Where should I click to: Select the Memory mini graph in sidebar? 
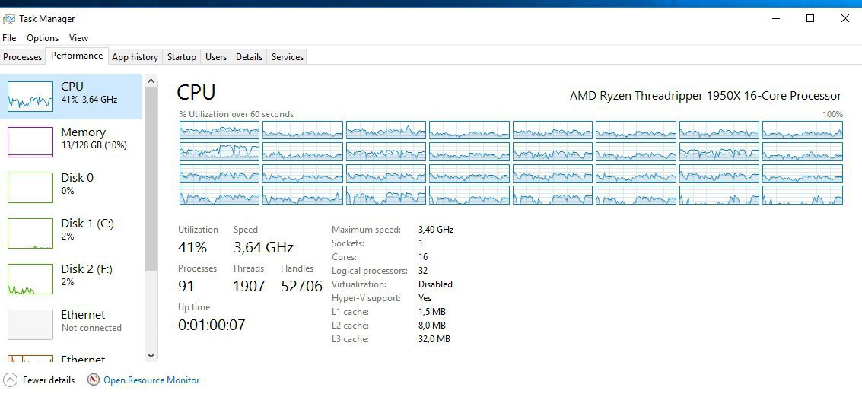point(30,142)
